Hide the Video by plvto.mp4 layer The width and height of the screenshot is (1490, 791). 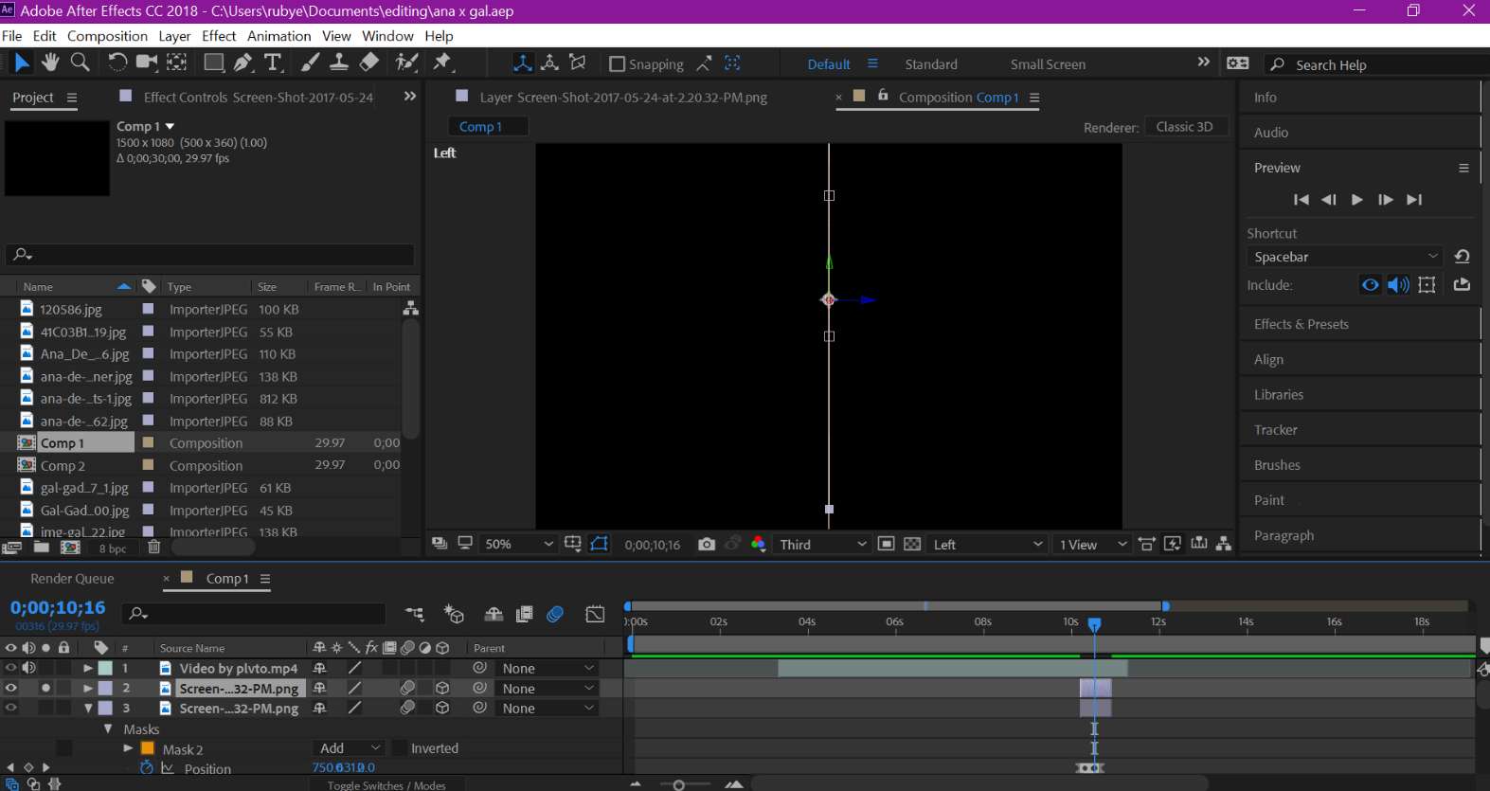[x=10, y=668]
